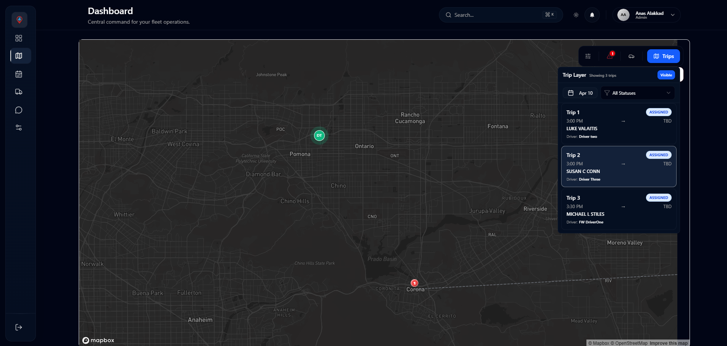This screenshot has width=727, height=346.
Task: Select the Trip 2 card for Susan C Conn
Action: tap(619, 167)
